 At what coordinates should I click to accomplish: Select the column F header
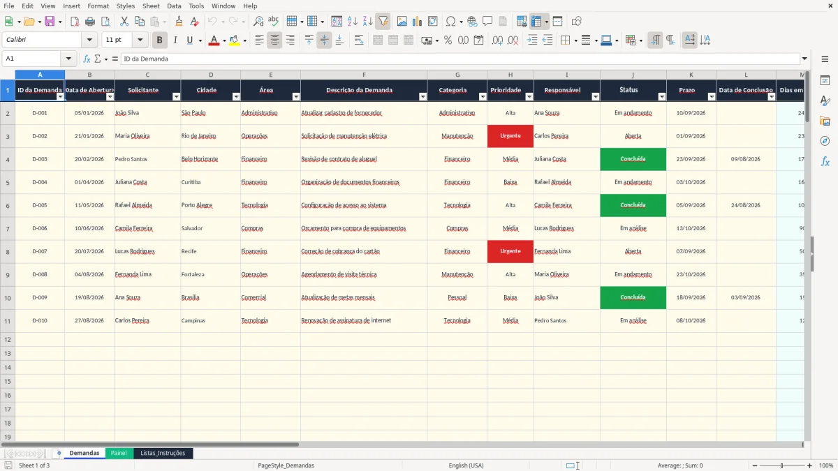[364, 75]
